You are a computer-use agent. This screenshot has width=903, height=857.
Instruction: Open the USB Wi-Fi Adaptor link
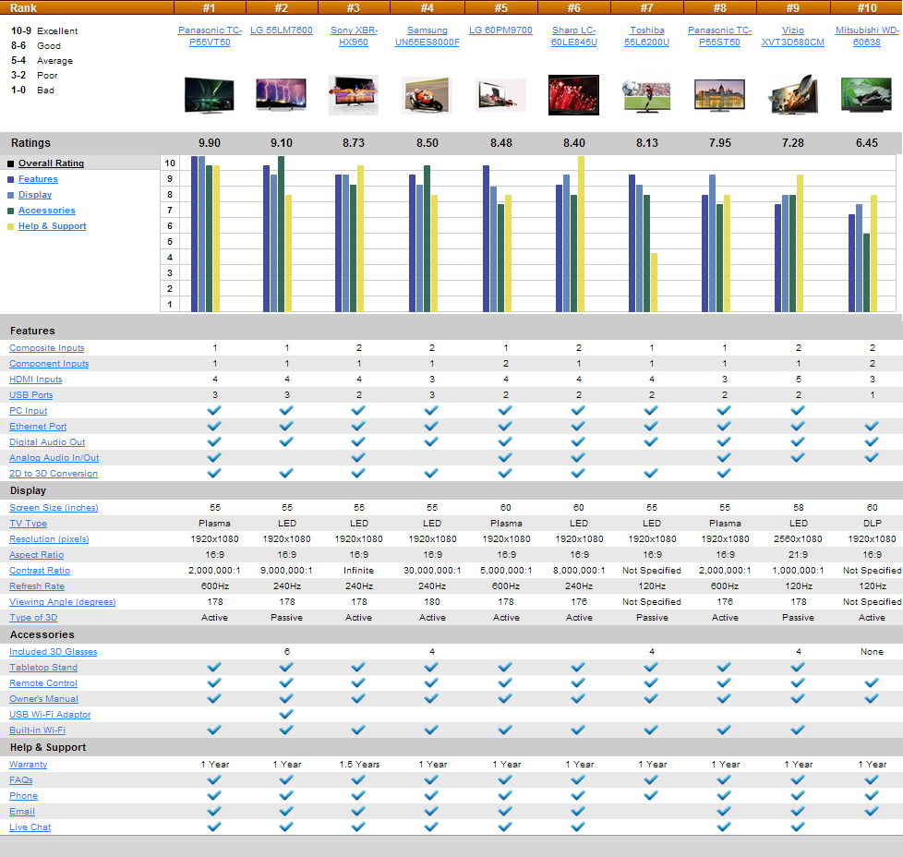(50, 714)
